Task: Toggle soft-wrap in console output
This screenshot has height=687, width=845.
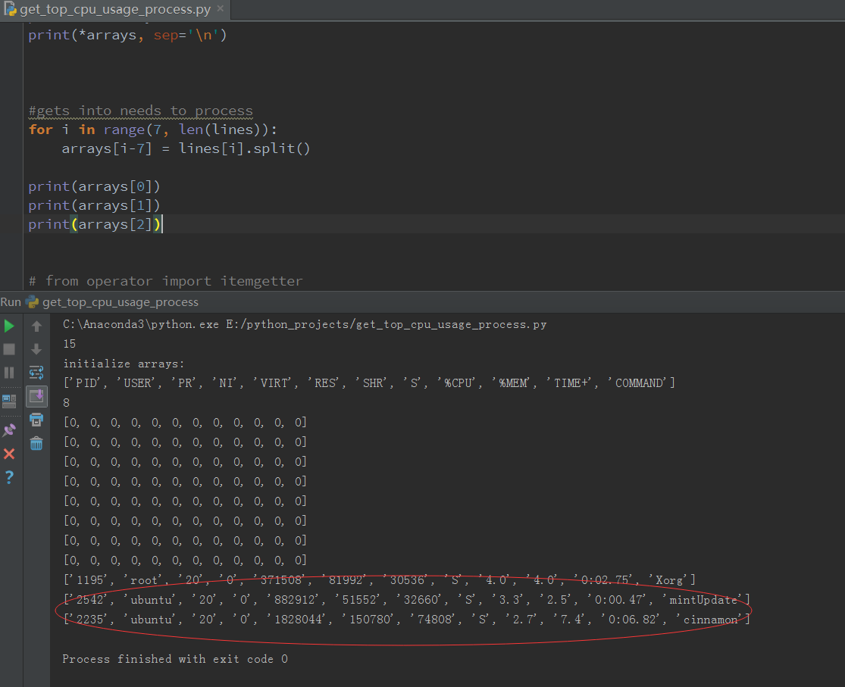Action: click(x=36, y=373)
